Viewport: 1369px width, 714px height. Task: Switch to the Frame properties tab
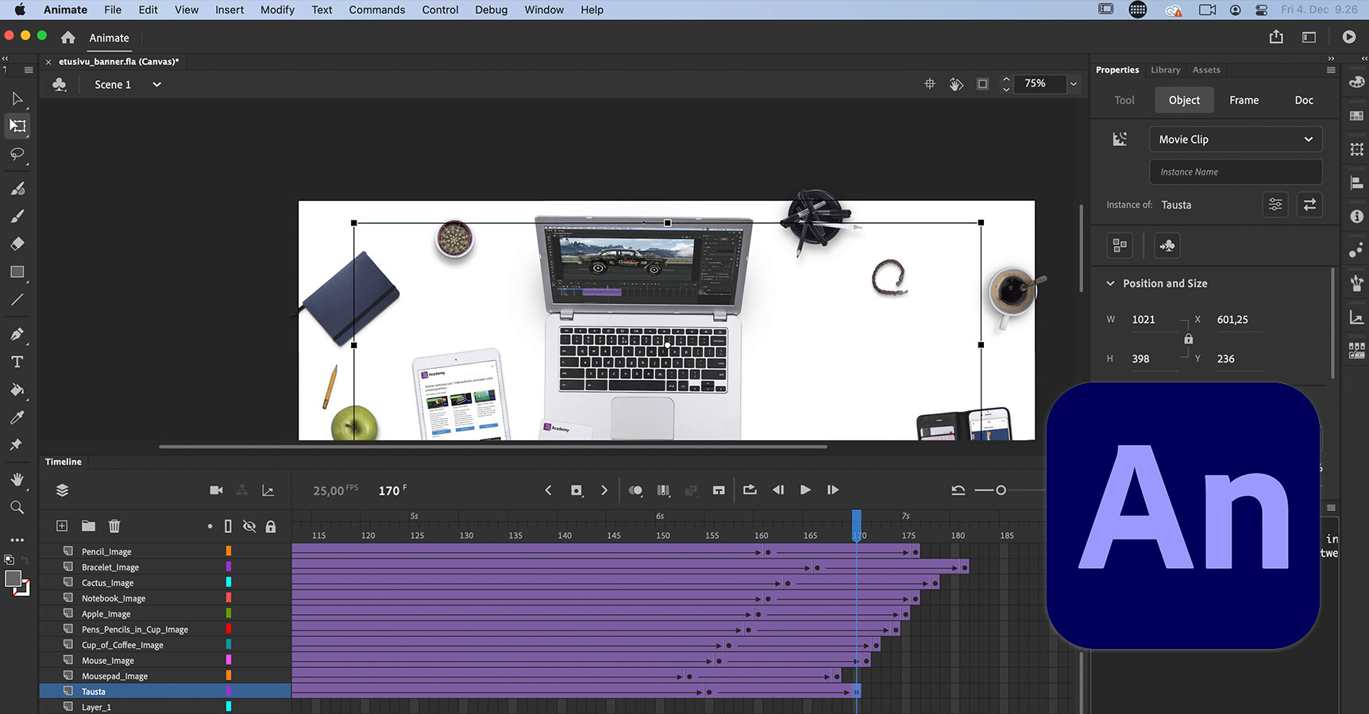[1244, 100]
